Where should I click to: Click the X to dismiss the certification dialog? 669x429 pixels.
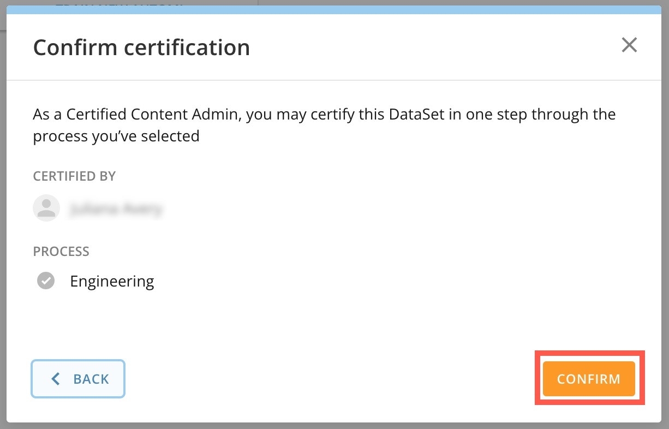(629, 45)
